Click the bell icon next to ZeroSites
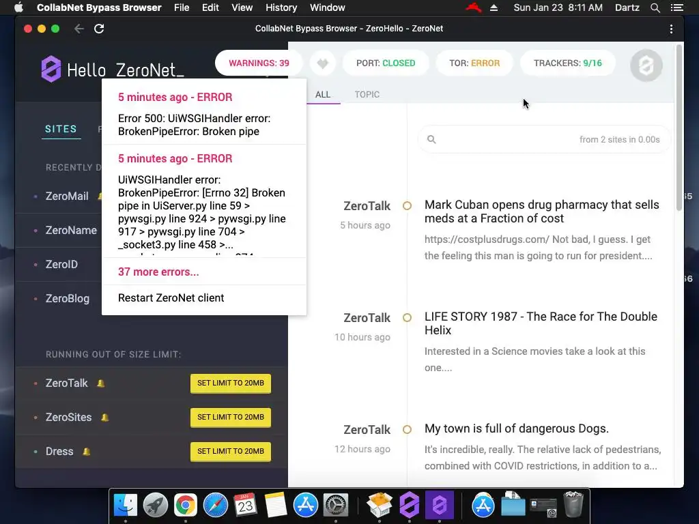The width and height of the screenshot is (699, 524). [104, 418]
